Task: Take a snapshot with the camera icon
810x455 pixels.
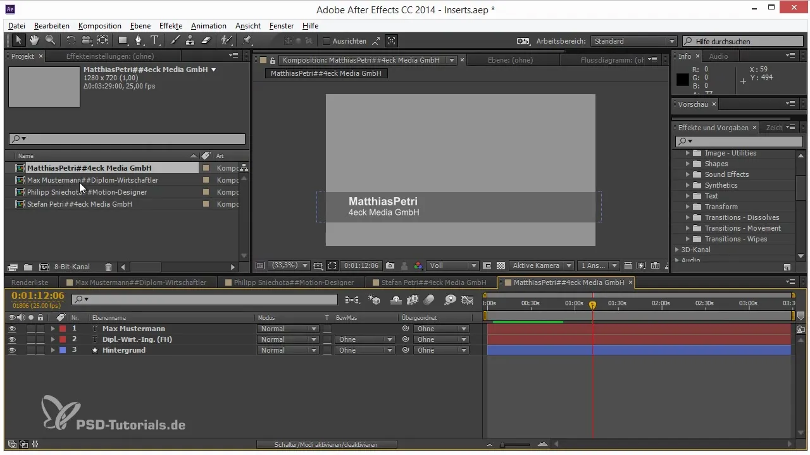Action: click(x=390, y=266)
